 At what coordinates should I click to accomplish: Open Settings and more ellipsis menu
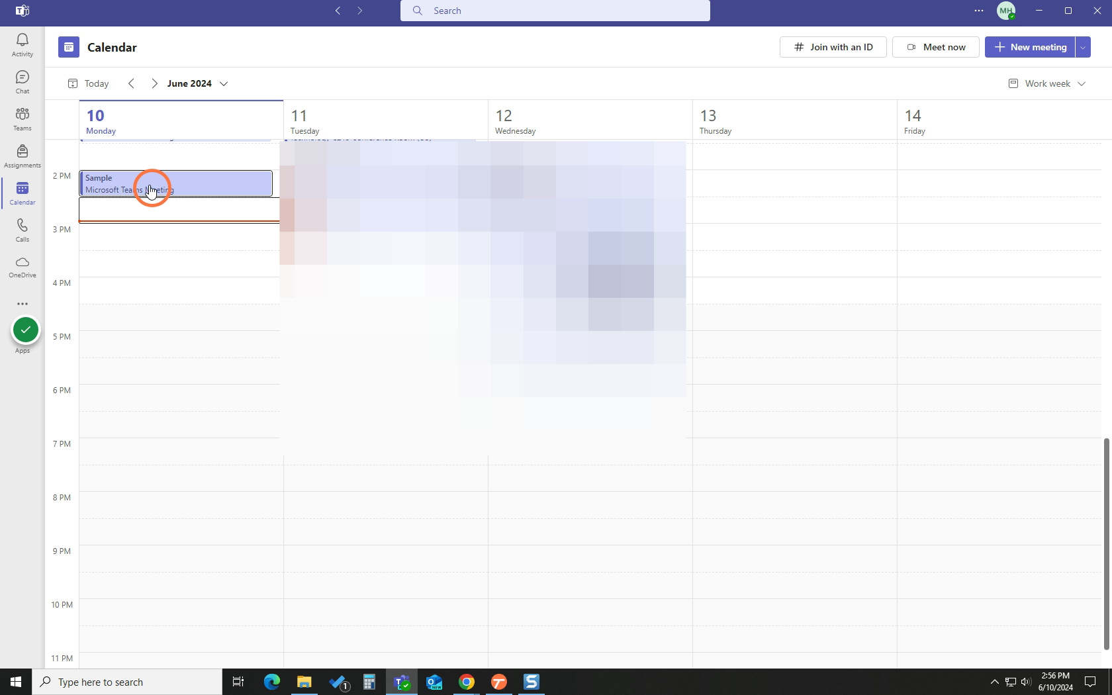click(x=979, y=11)
